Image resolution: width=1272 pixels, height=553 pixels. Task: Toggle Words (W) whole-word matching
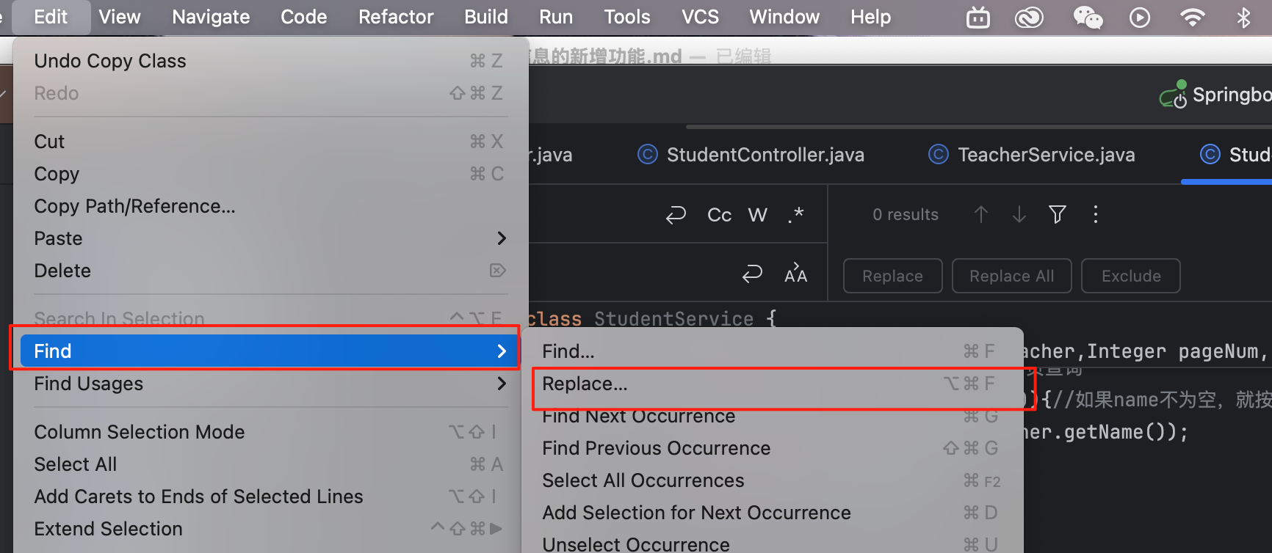tap(757, 215)
